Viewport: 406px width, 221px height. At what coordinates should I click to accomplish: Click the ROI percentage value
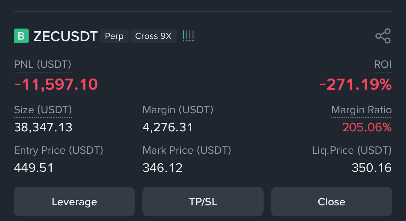point(356,85)
